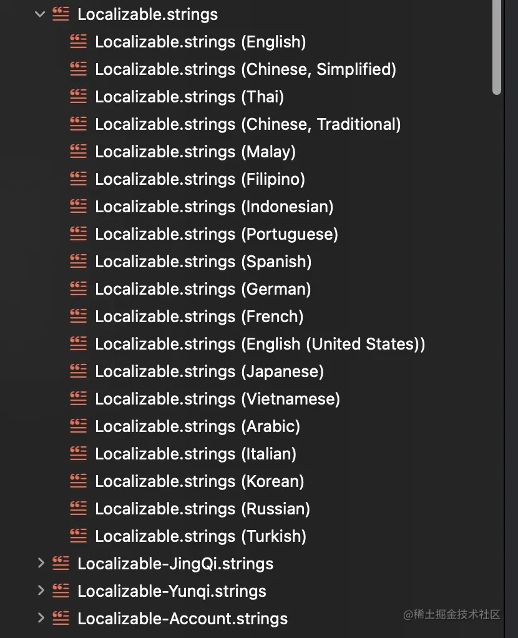
Task: Click the strings icon beside Localizable-JingQi.strings
Action: [61, 563]
